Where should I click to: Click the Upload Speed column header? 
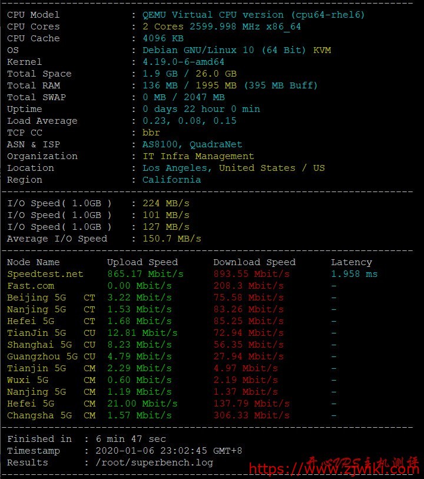(x=142, y=262)
